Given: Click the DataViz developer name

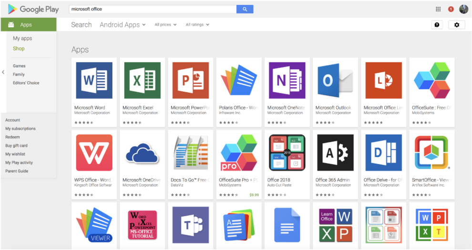Looking at the screenshot, I should 177,185.
